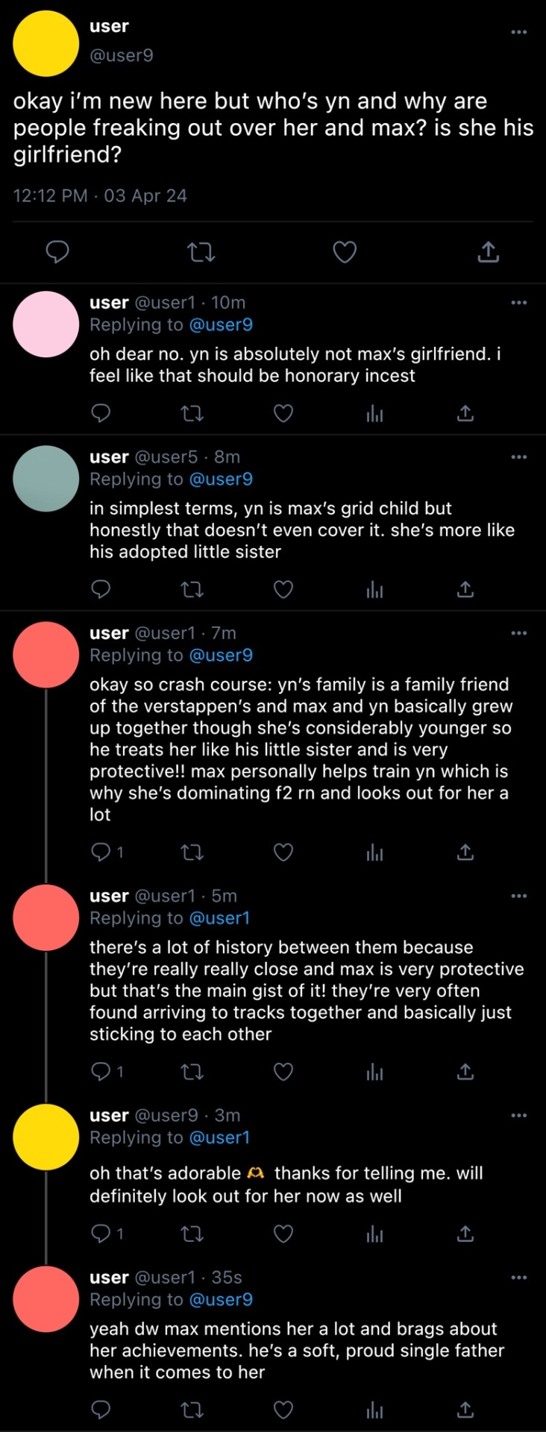Retweet the 'proud single father' reply
Screen dimensions: 546x1432
[x=192, y=1409]
